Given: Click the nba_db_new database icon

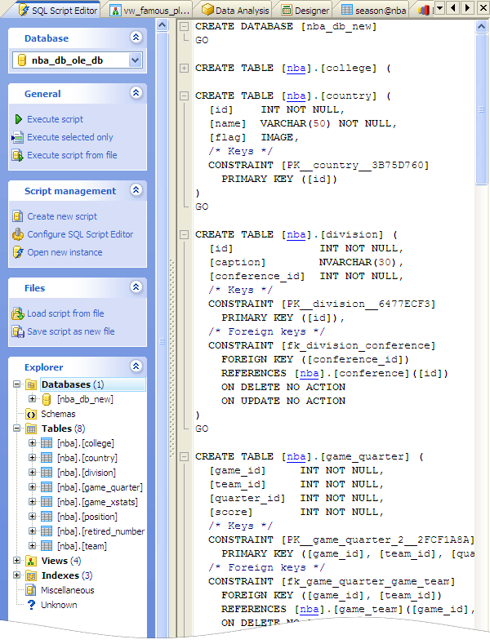Looking at the screenshot, I should click(47, 399).
